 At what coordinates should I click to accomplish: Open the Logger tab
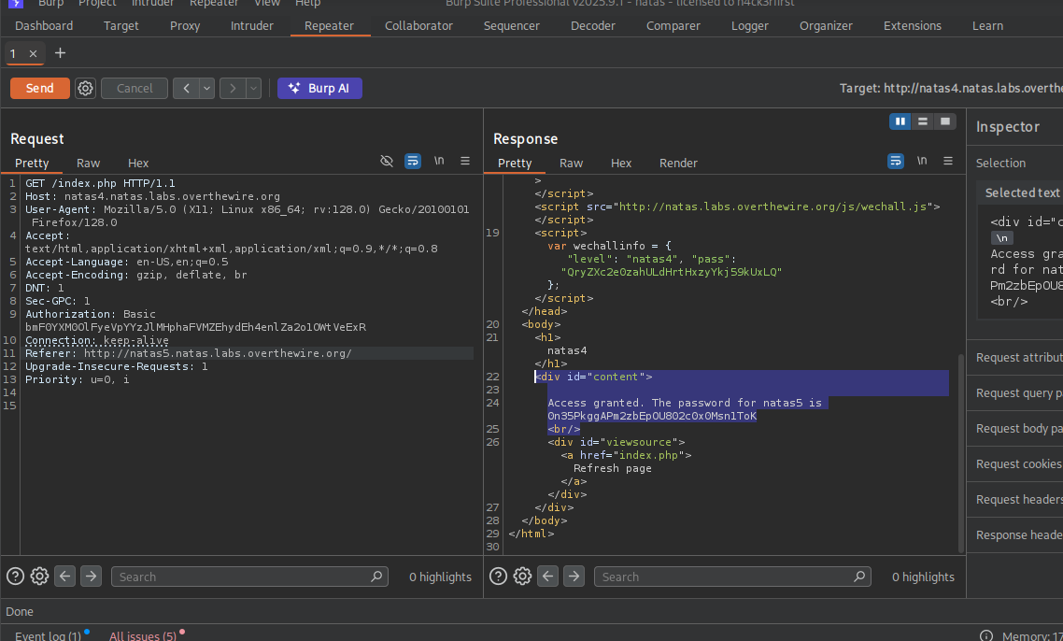pyautogui.click(x=750, y=26)
